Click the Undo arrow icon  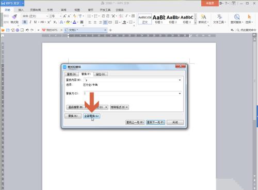click(x=27, y=30)
